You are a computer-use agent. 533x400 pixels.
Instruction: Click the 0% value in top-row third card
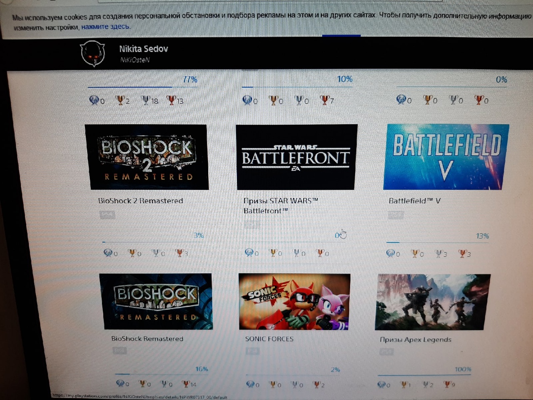tap(501, 80)
